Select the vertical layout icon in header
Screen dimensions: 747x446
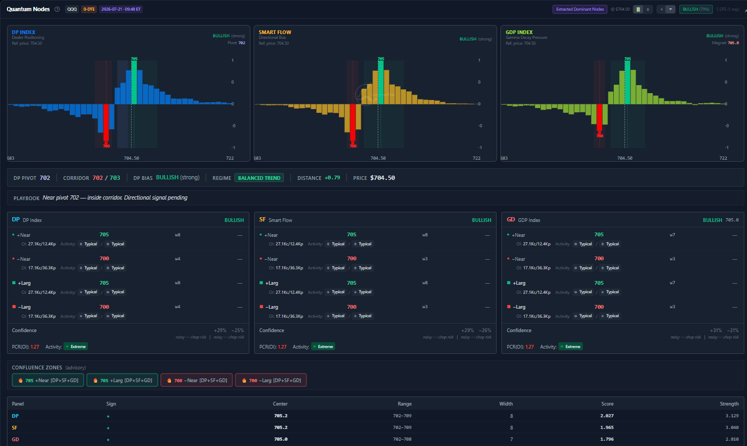tap(671, 9)
